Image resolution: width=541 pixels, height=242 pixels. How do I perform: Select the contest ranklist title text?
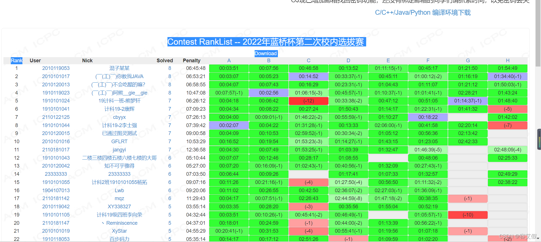tap(266, 42)
